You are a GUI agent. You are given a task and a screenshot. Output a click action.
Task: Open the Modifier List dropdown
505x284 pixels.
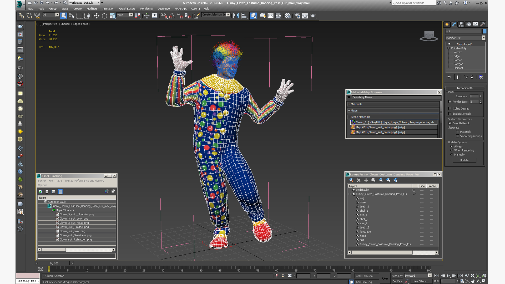click(x=465, y=38)
